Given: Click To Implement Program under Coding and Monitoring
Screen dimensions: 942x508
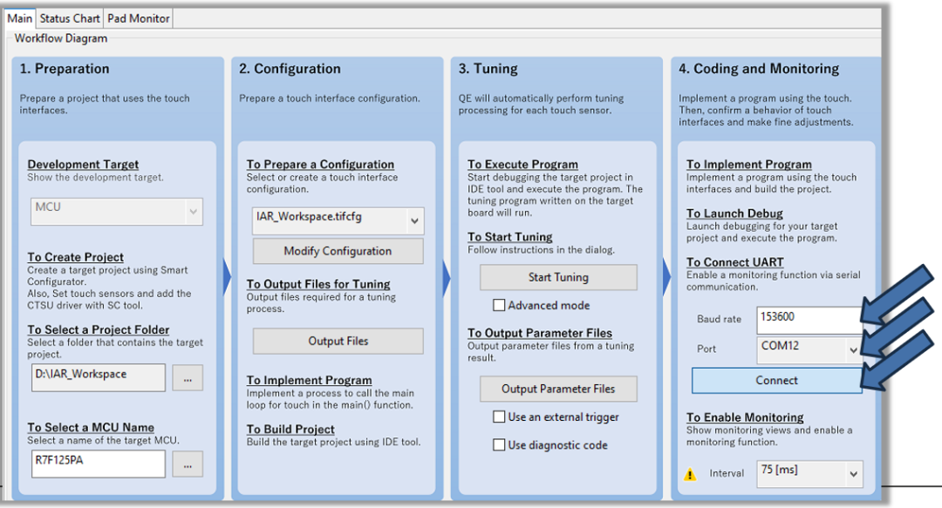Looking at the screenshot, I should tap(749, 165).
